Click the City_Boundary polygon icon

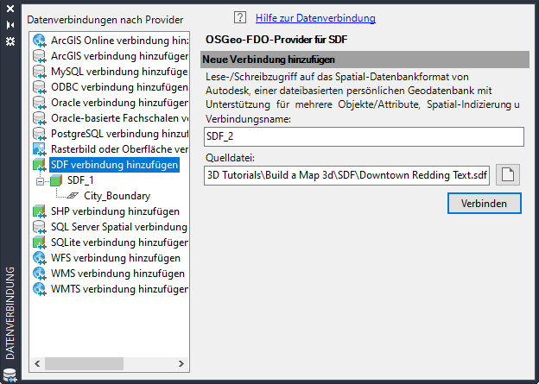click(73, 196)
